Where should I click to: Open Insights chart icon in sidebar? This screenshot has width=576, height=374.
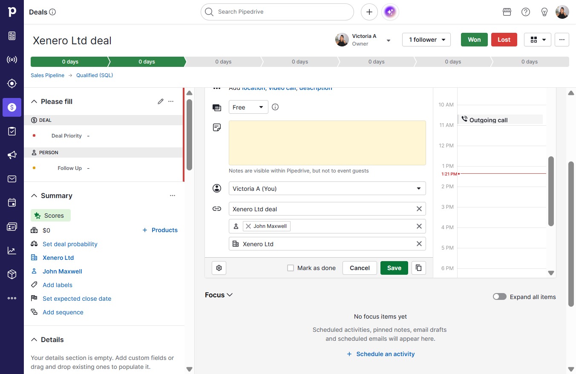(x=12, y=250)
